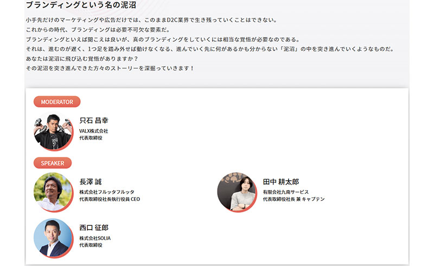Click 代表取締役 title under 株式会社SOLIA
The image size is (434, 266).
tap(91, 245)
